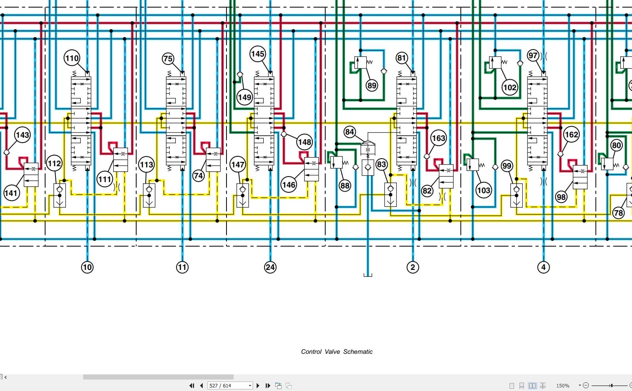
Task: Click callout number 75
Action: point(168,59)
